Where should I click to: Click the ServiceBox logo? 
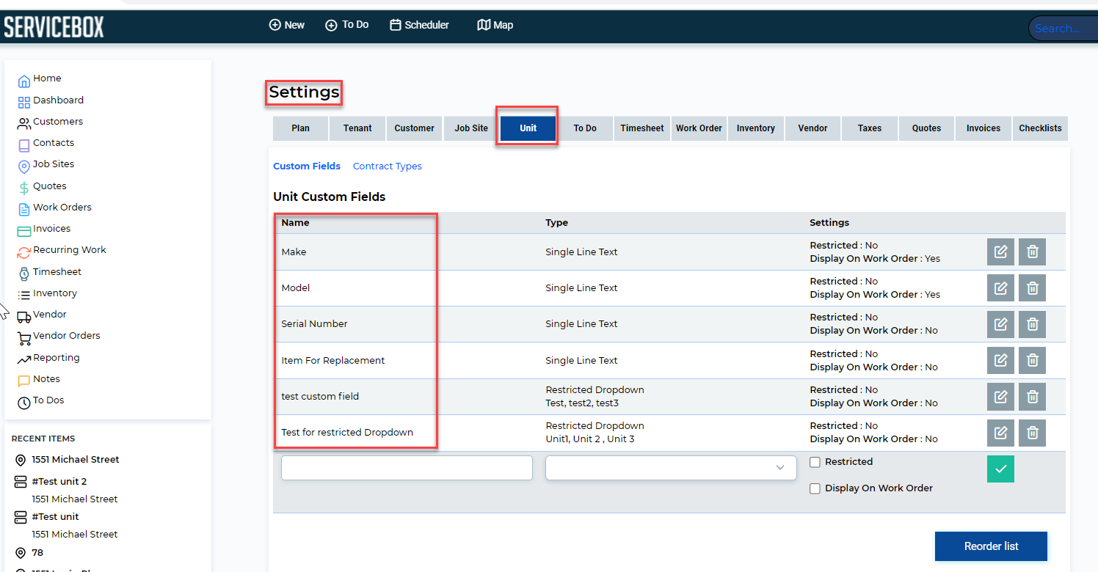click(54, 27)
